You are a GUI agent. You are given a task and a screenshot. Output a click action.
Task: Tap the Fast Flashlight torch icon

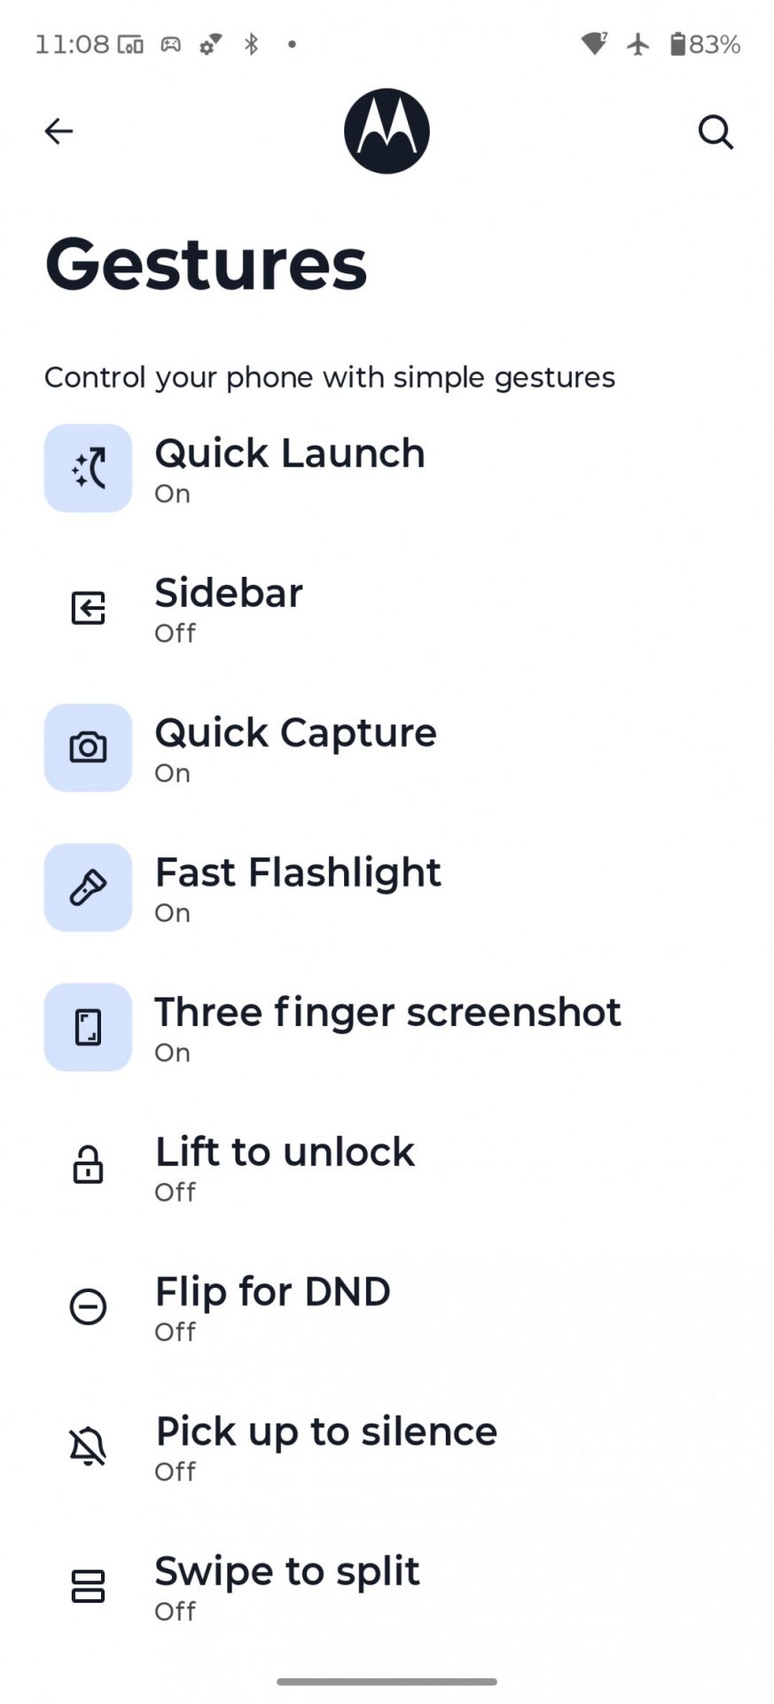[88, 887]
